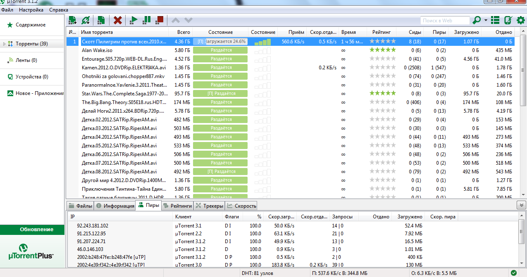Switch to the Рейтинги tab
This screenshot has height=277, width=527.
tap(178, 206)
